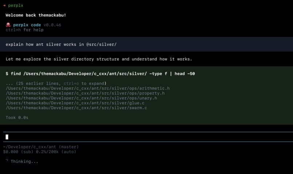Click the find command line
Viewport: 293px width, 174px height.
[x=100, y=74]
